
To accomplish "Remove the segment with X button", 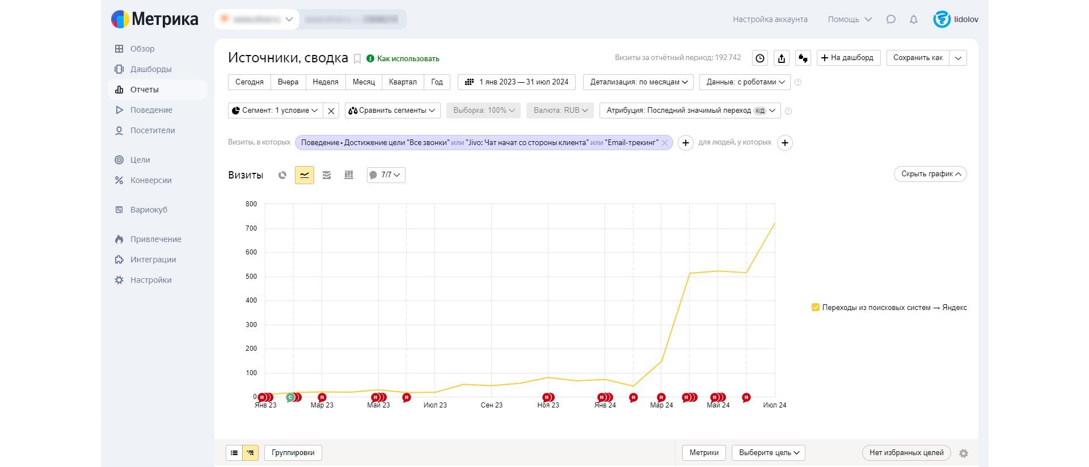I will (331, 111).
